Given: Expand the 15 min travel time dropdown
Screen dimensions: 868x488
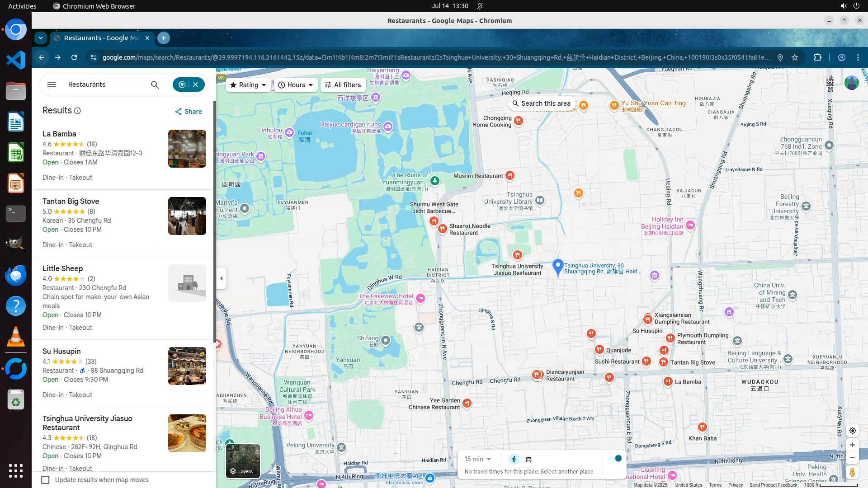Looking at the screenshot, I should pos(478,459).
